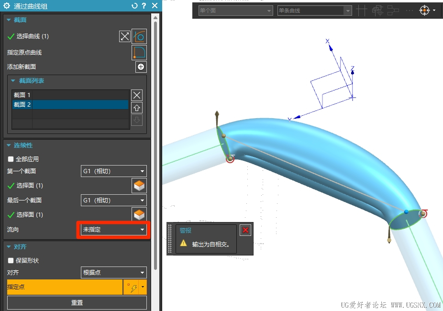Open the 对齐 dropdown showing 根据点
Viewport: 443px width, 311px height.
click(113, 273)
